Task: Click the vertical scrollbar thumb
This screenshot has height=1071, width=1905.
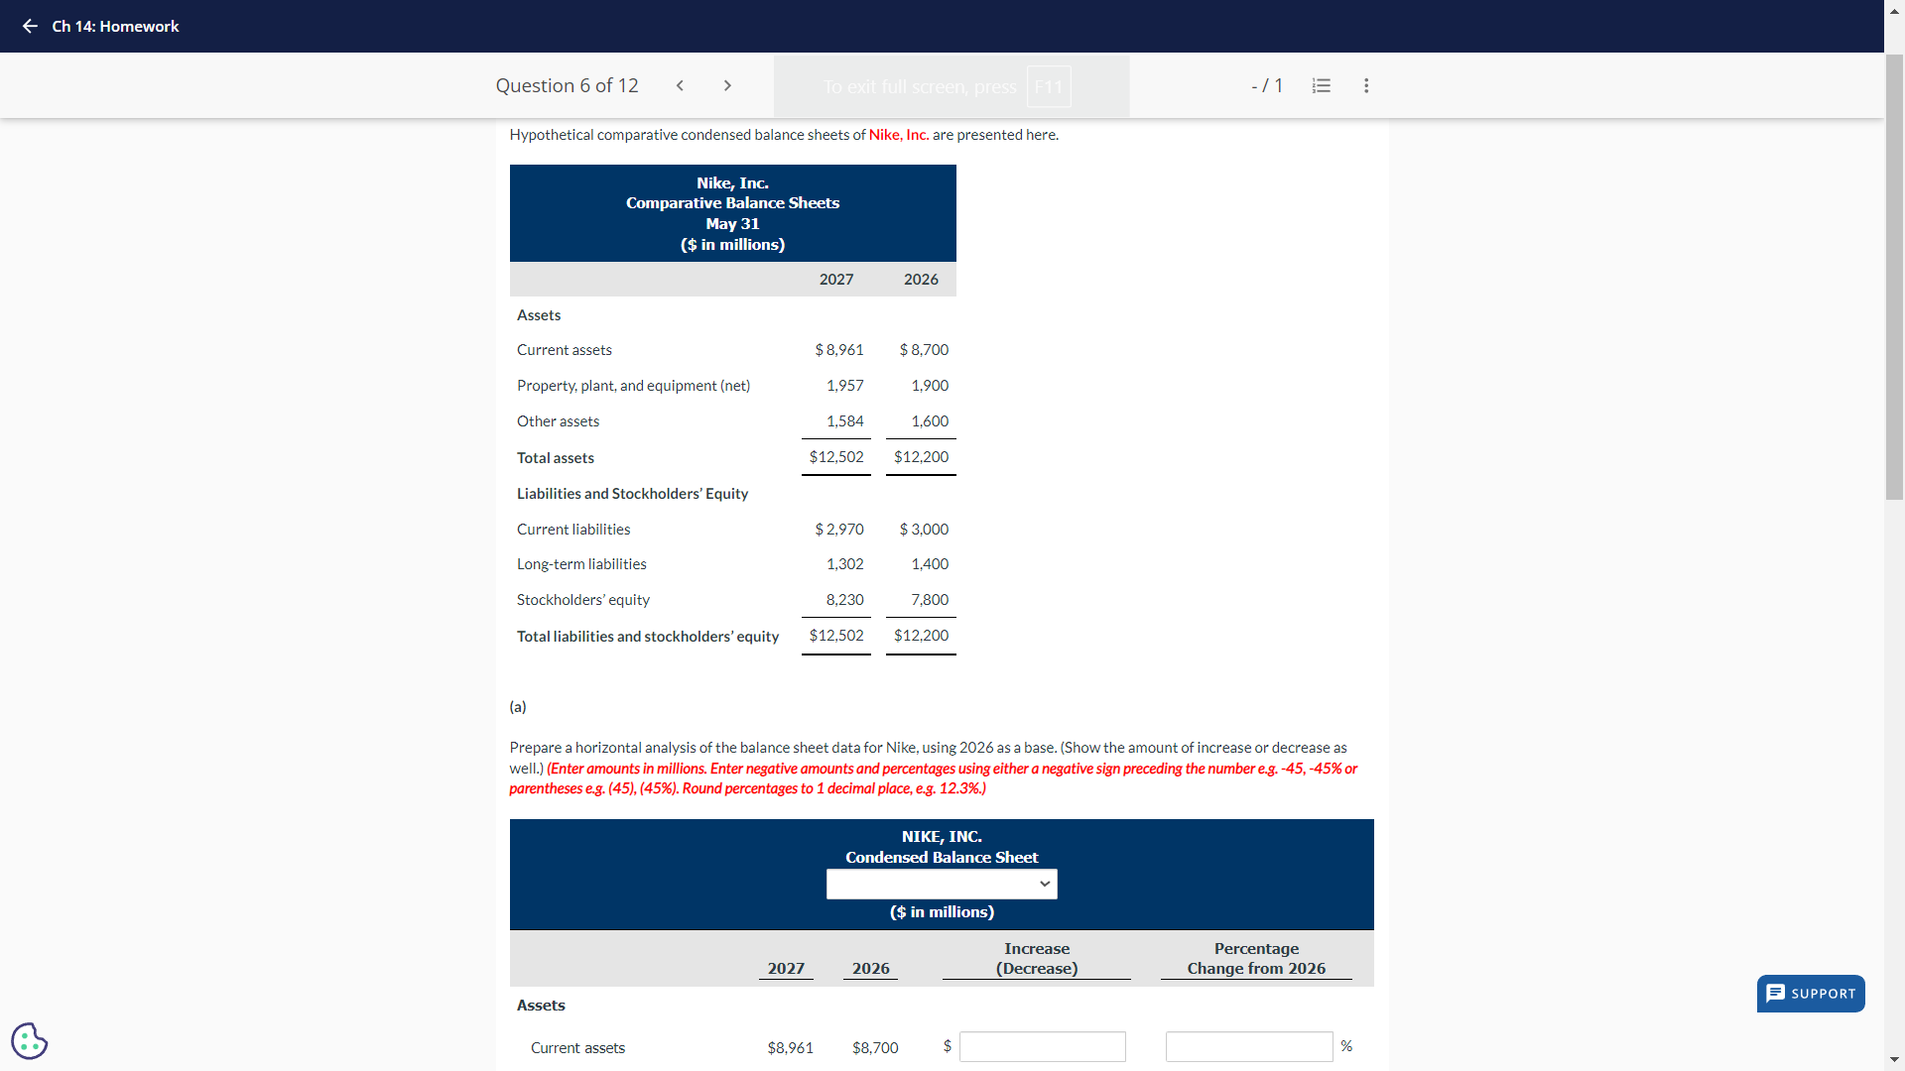Action: 1894,278
